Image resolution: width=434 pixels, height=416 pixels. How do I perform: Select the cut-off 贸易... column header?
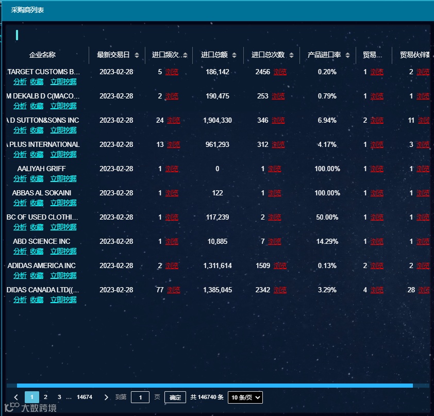[x=372, y=55]
